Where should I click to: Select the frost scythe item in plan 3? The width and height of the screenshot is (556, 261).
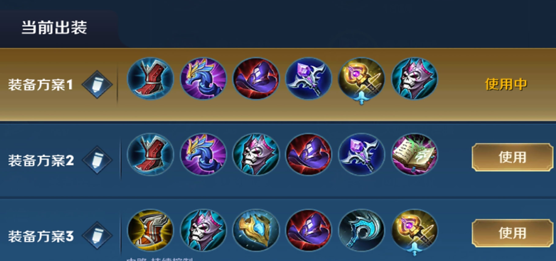pyautogui.click(x=361, y=231)
